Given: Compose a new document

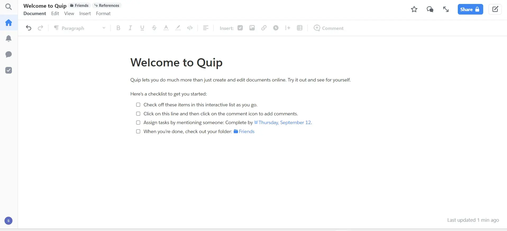Looking at the screenshot, I should click(495, 10).
